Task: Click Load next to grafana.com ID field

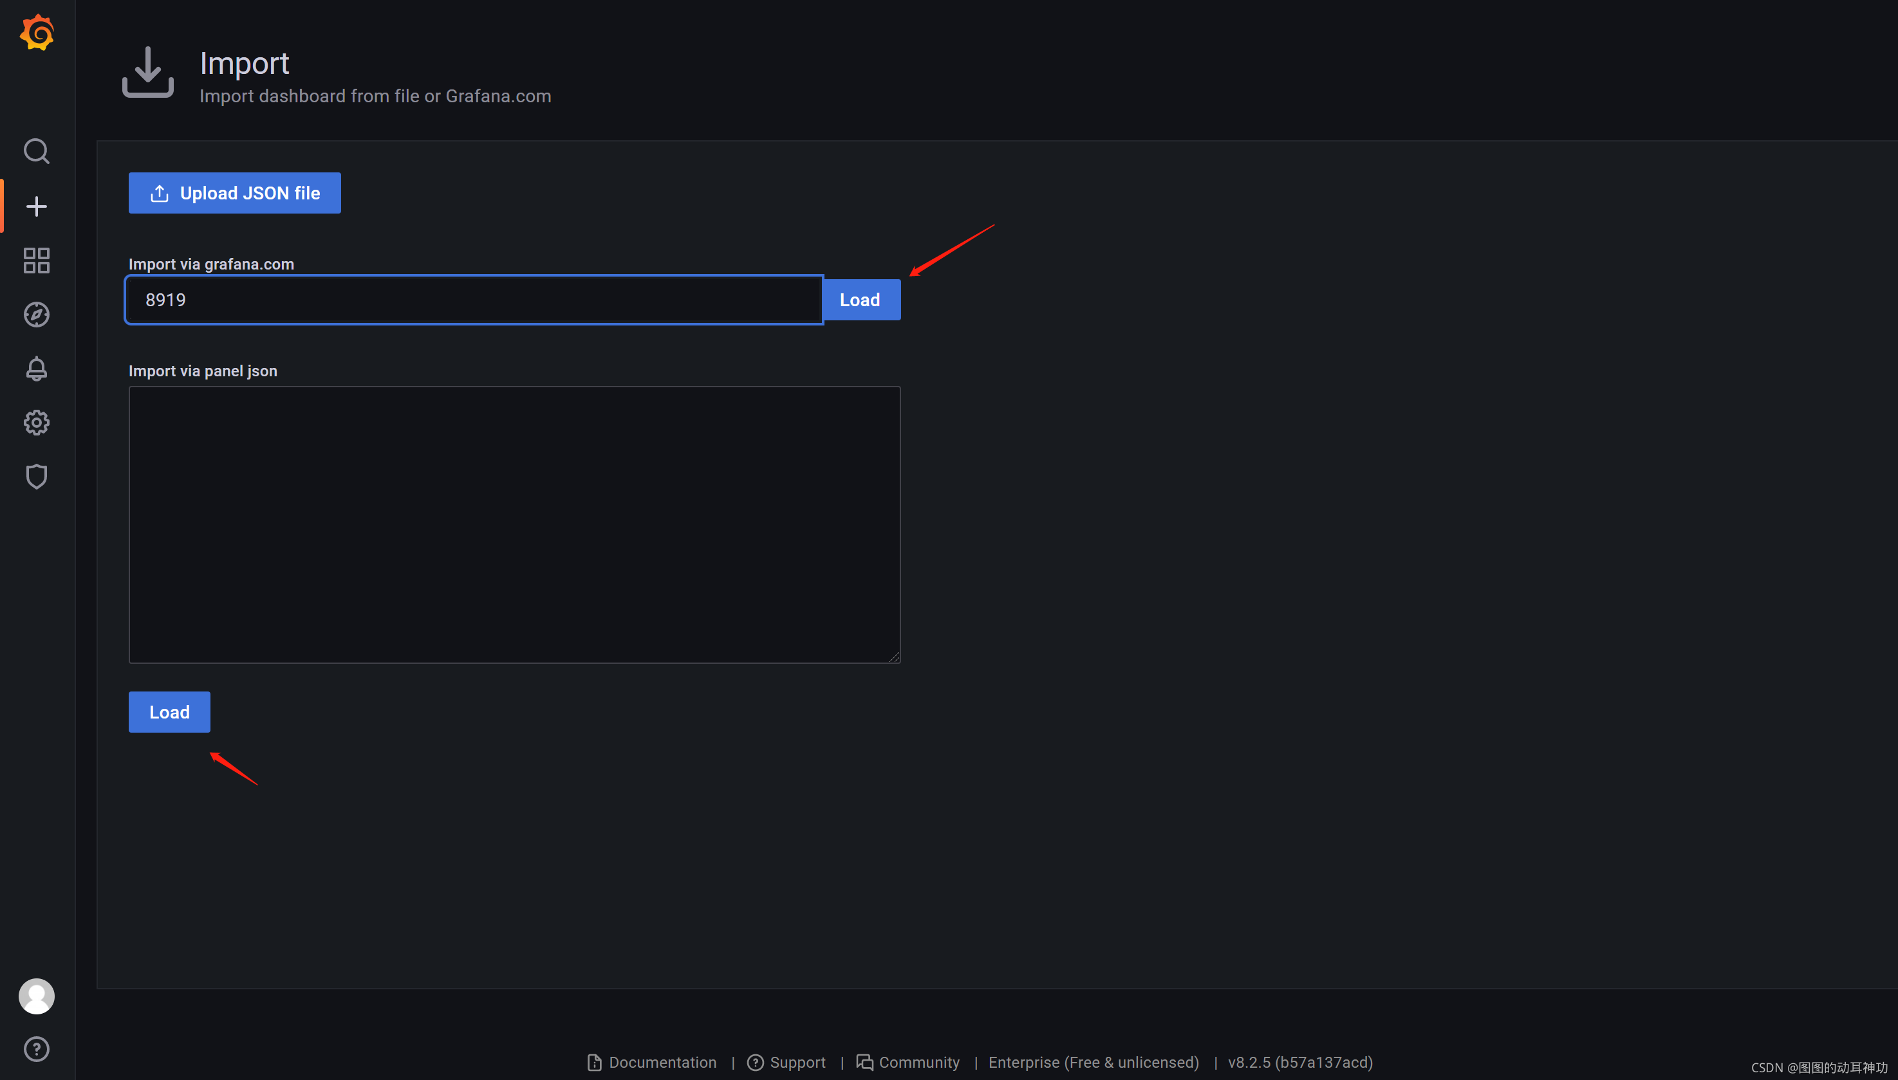Action: (861, 300)
